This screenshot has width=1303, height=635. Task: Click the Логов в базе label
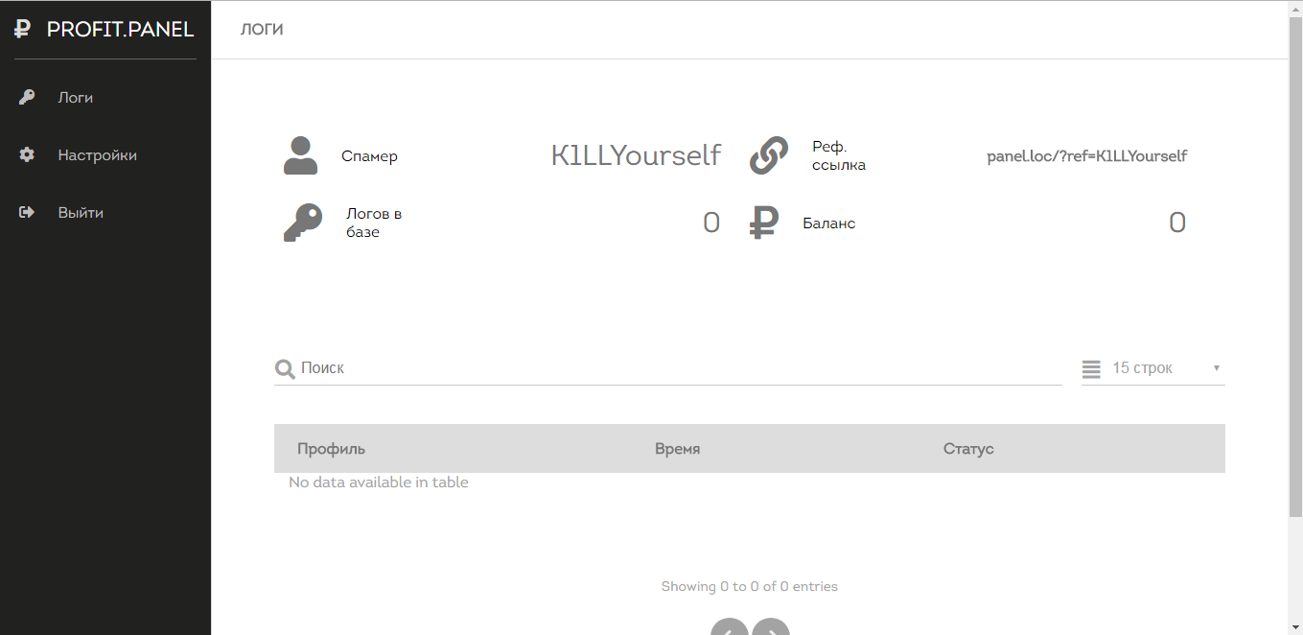tap(374, 223)
